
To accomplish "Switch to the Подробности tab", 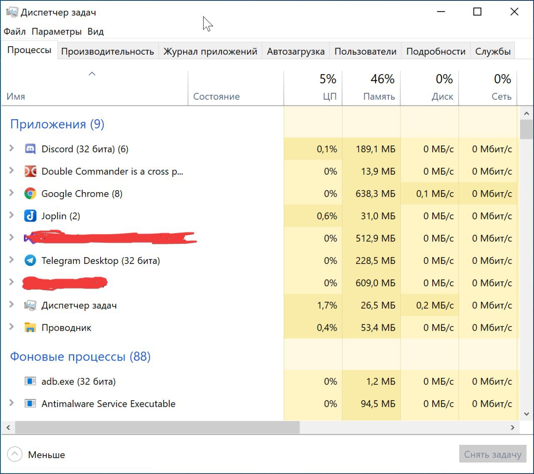I will point(436,51).
